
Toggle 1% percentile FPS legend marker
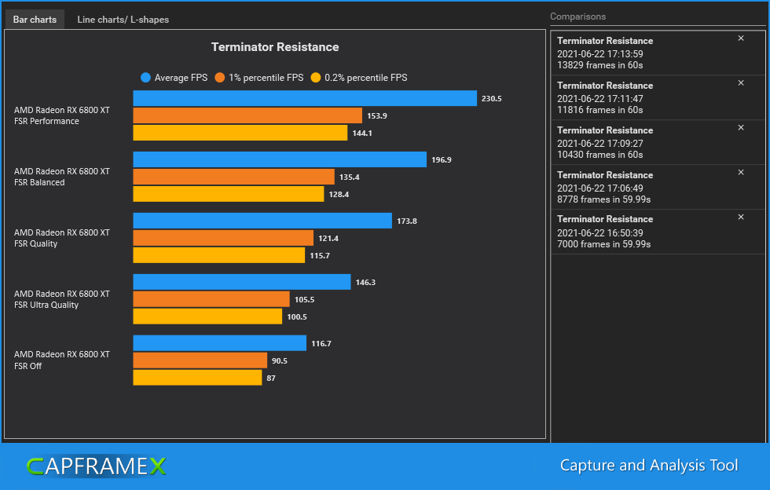point(219,78)
